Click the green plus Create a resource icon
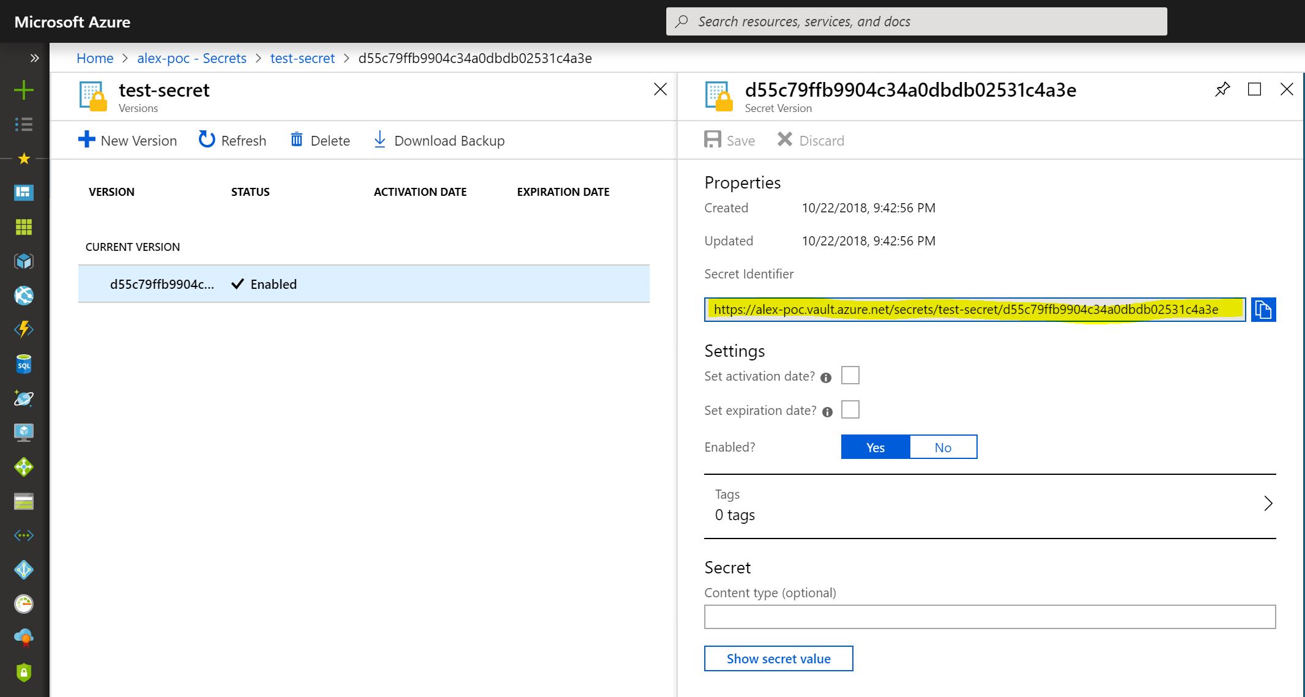This screenshot has width=1305, height=697. click(24, 90)
